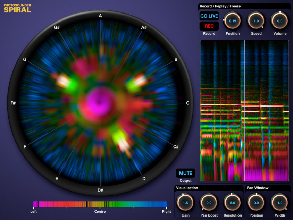Viewport: 293px width, 220px height.
Task: Click the Volume knob showing 0.0
Action: [279, 21]
